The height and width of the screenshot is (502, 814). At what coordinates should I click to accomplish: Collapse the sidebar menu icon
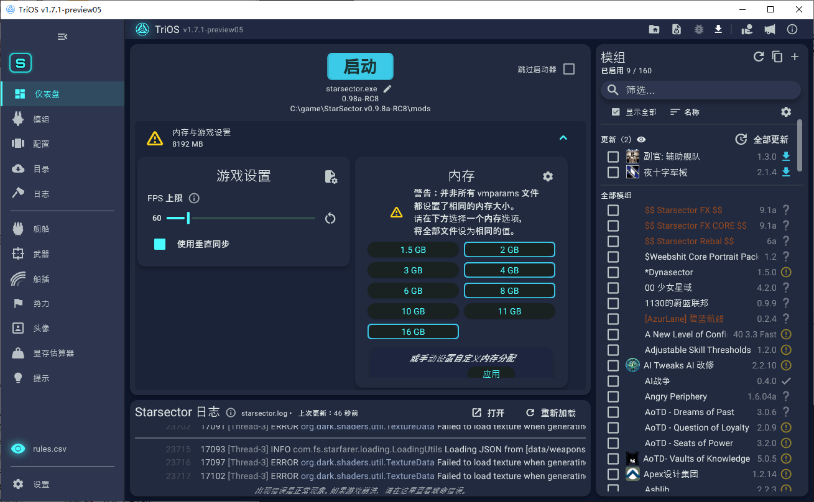coord(62,37)
